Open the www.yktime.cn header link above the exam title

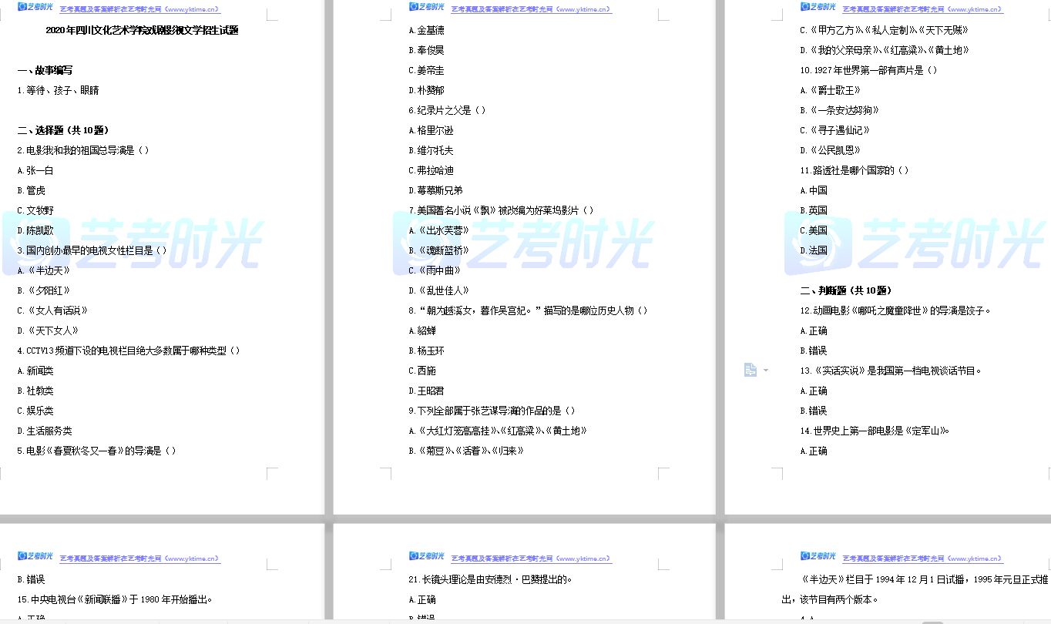point(139,9)
